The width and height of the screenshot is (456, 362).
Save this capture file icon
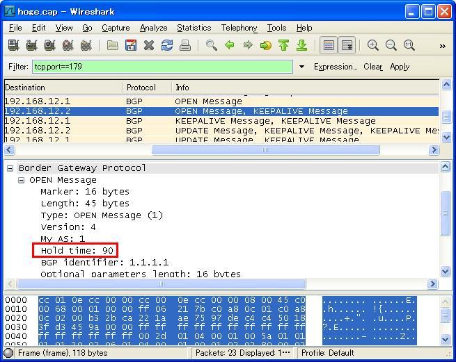point(131,45)
